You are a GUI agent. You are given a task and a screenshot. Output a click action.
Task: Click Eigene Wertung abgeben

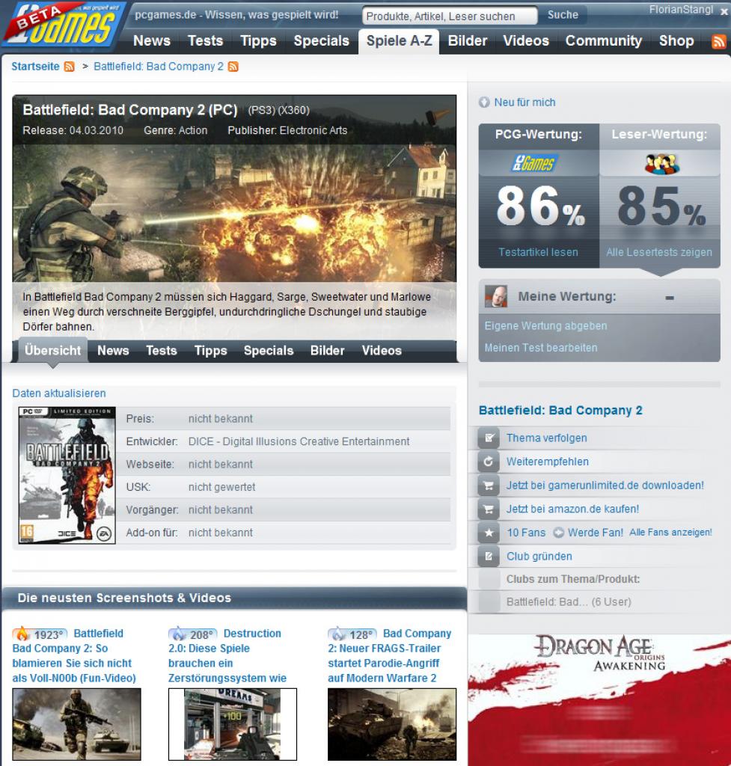[x=545, y=326]
